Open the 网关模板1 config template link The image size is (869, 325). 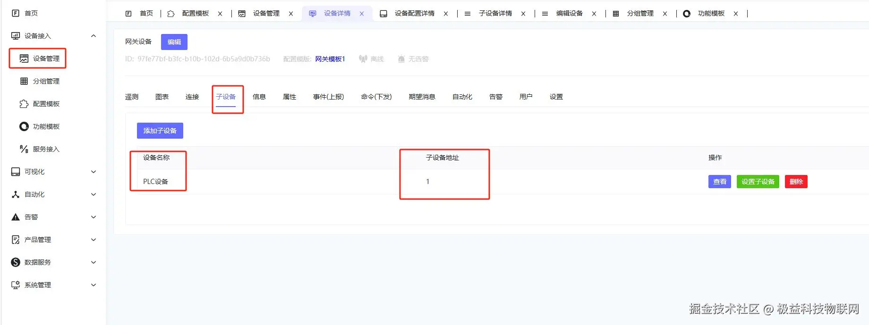tap(330, 59)
